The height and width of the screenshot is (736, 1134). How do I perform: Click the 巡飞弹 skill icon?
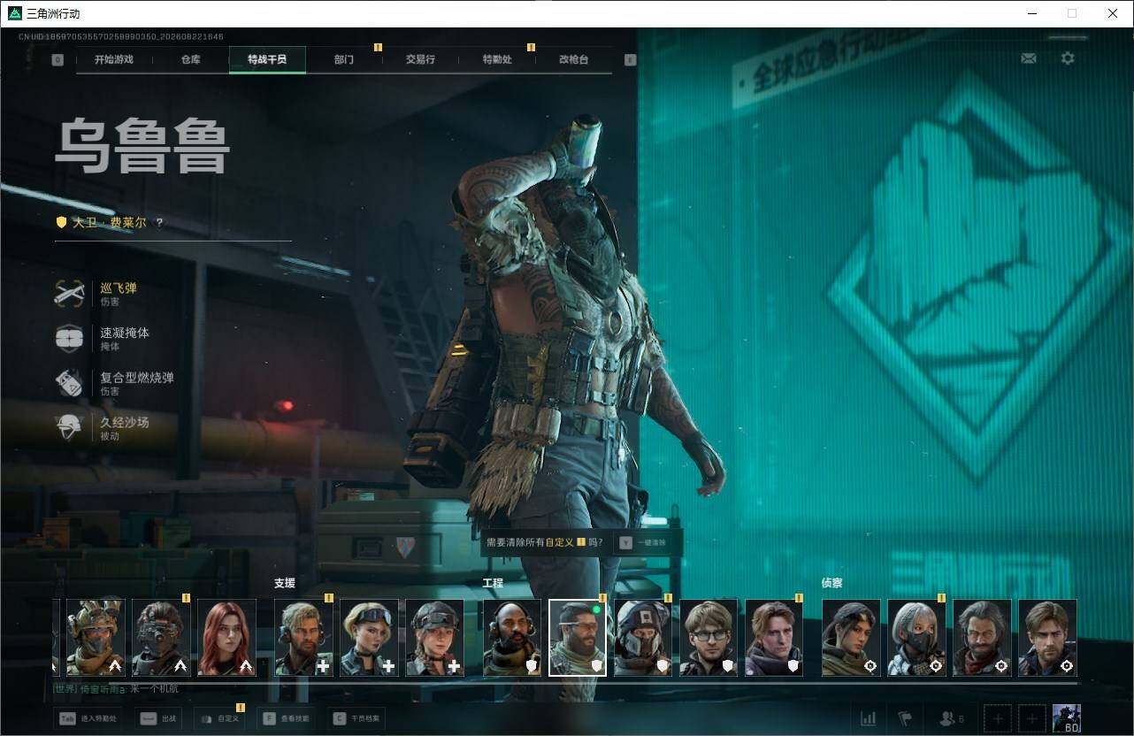pyautogui.click(x=69, y=294)
